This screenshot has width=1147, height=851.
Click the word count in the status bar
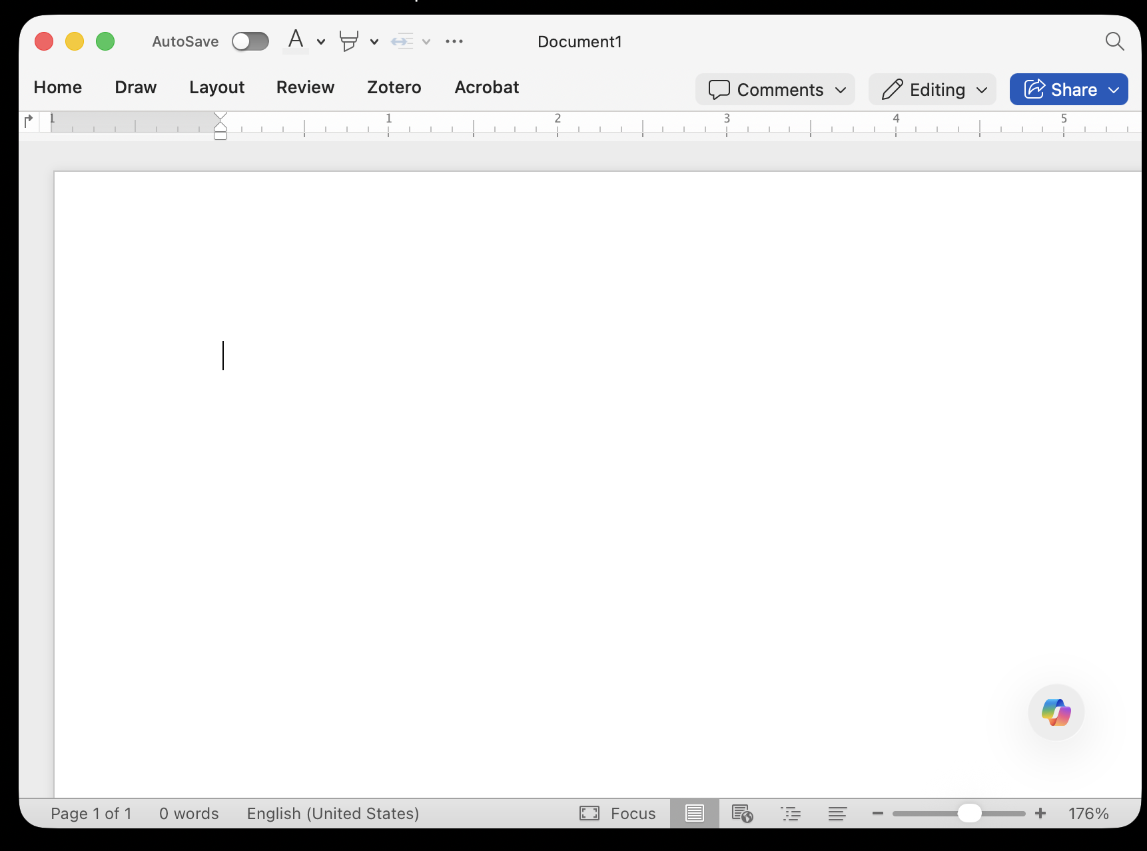tap(189, 813)
